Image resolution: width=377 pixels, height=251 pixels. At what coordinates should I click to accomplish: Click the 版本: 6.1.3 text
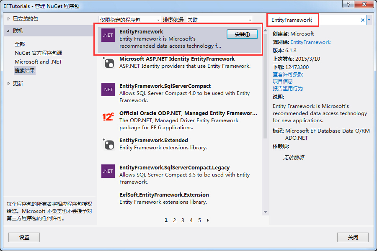pyautogui.click(x=284, y=51)
